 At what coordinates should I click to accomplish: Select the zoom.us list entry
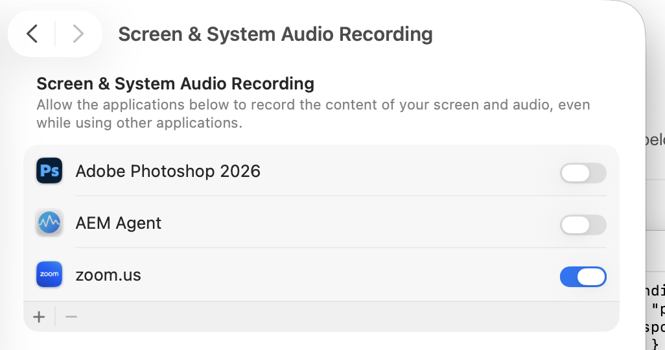click(321, 275)
